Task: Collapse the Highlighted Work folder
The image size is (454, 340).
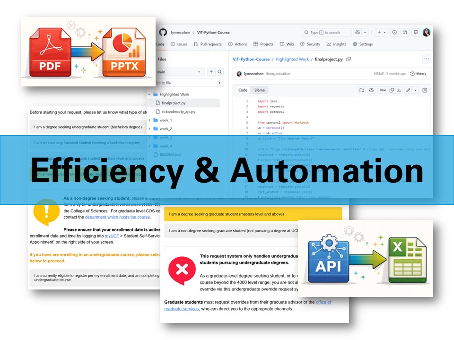Action: pos(149,94)
